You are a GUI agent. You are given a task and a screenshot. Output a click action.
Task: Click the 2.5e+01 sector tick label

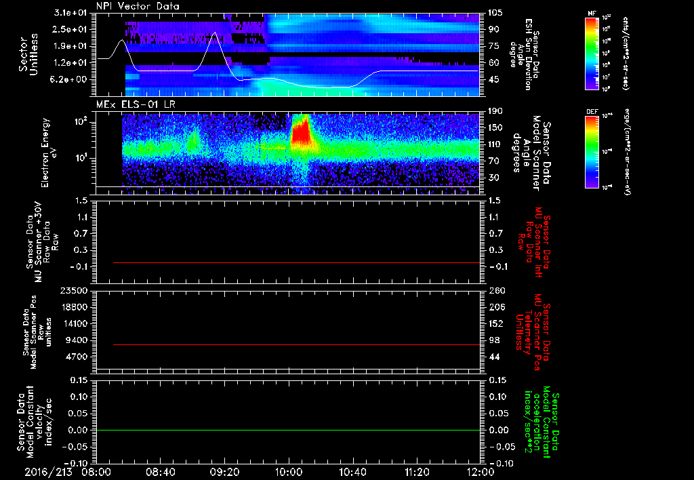(70, 29)
